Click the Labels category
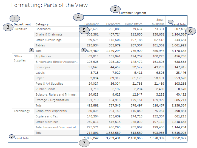197x148 pixels. point(40,73)
